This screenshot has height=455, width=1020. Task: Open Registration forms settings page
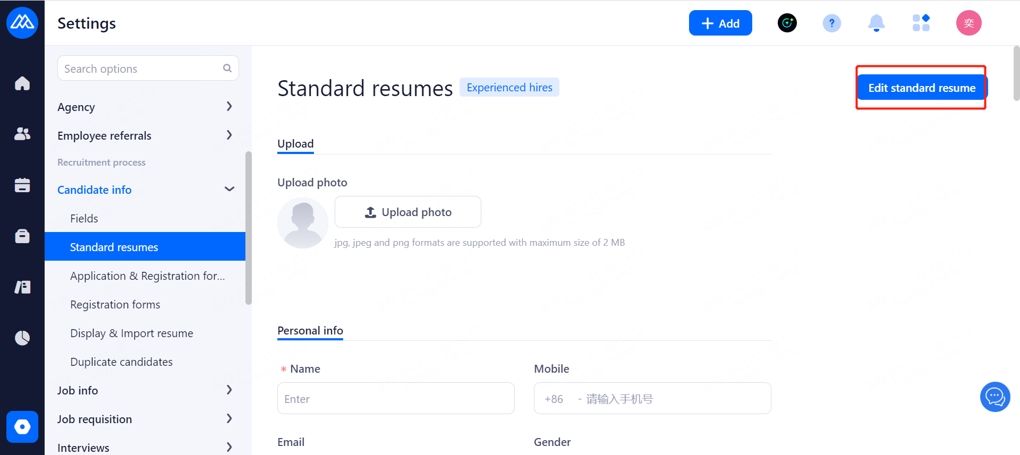[115, 305]
